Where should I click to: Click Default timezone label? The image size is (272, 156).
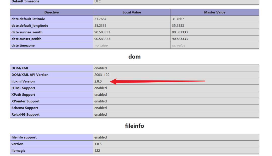(25, 1)
